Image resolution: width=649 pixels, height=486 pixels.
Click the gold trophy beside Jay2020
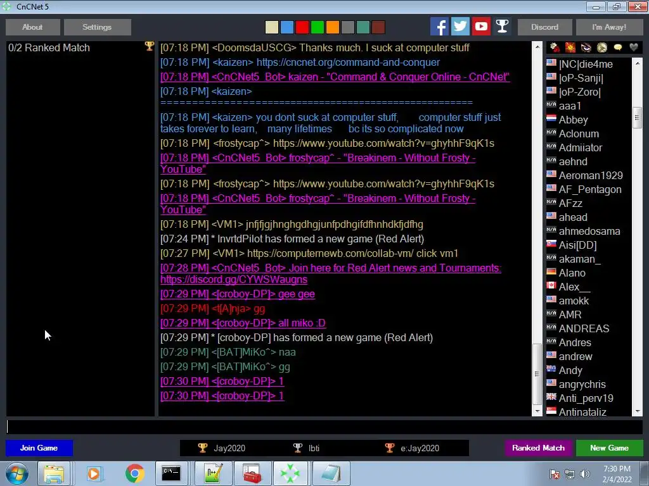(x=202, y=448)
